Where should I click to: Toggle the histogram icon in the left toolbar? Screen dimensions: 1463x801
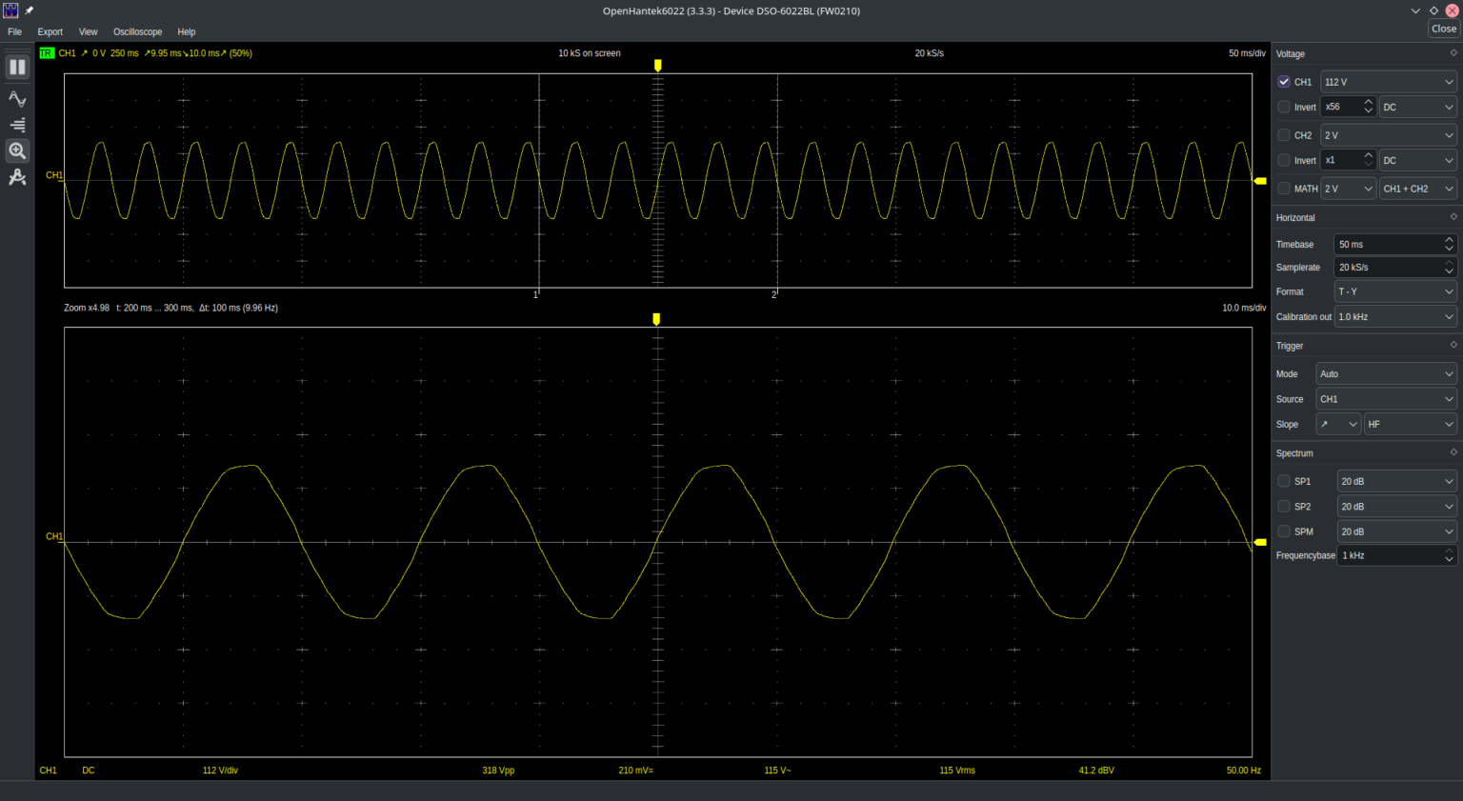coord(17,125)
